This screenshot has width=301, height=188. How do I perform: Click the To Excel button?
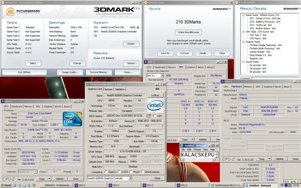[184, 53]
